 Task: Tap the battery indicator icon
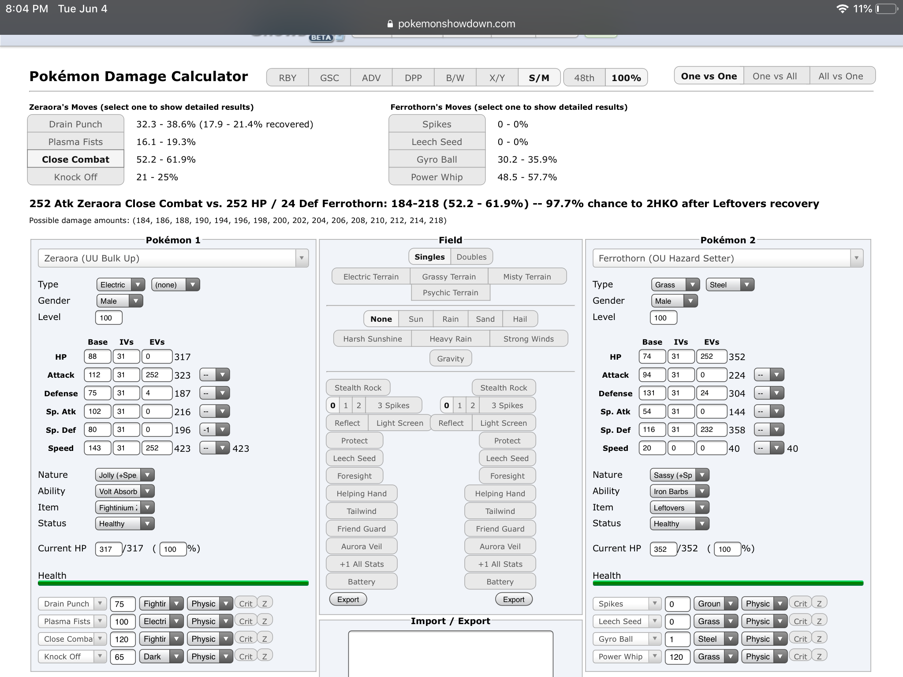point(886,9)
